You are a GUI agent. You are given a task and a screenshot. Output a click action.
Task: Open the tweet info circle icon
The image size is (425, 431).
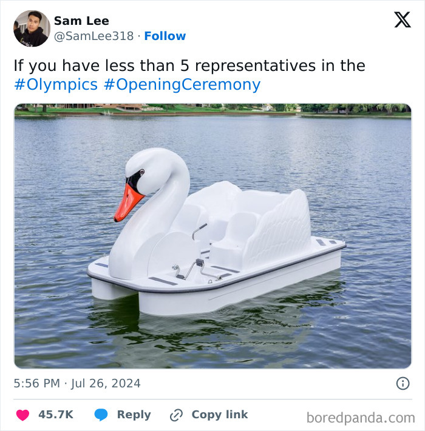click(x=403, y=383)
